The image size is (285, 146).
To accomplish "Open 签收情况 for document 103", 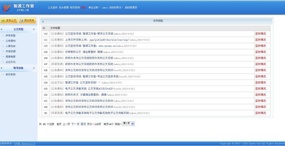I will click(x=260, y=88).
